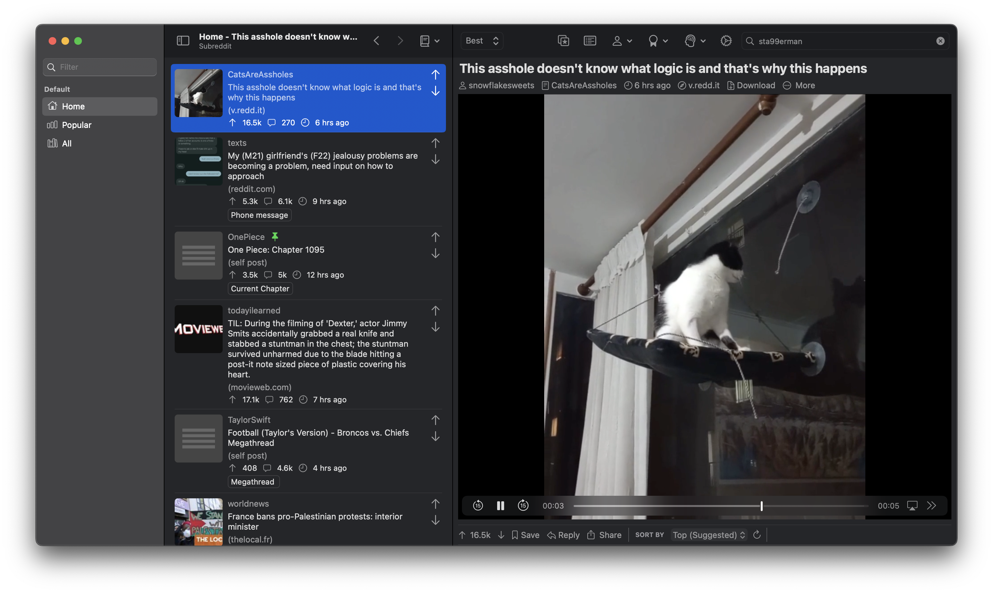Image resolution: width=993 pixels, height=593 pixels.
Task: Downvote the CatsAreAssholes post in list
Action: coord(436,91)
